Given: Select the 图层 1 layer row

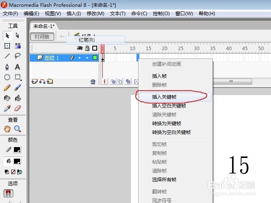Looking at the screenshot, I should [64, 58].
